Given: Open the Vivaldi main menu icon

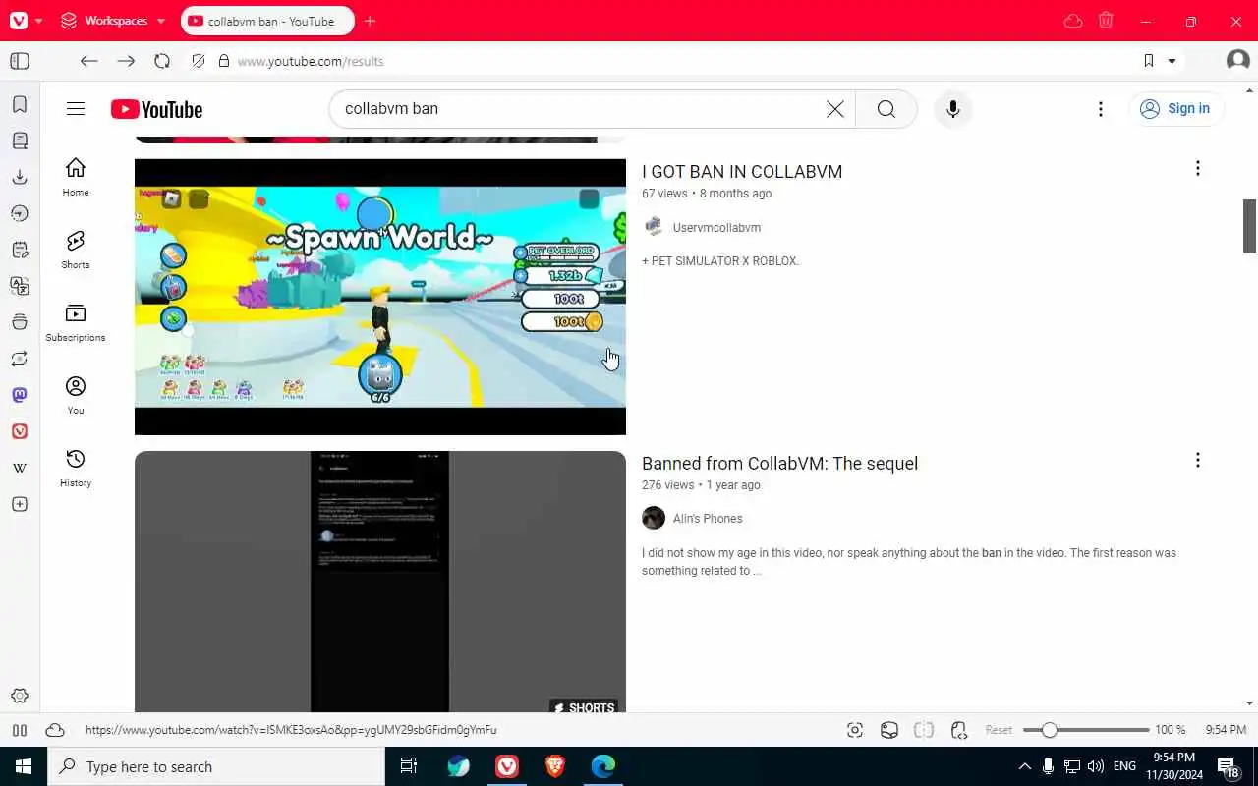Looking at the screenshot, I should pos(19,21).
